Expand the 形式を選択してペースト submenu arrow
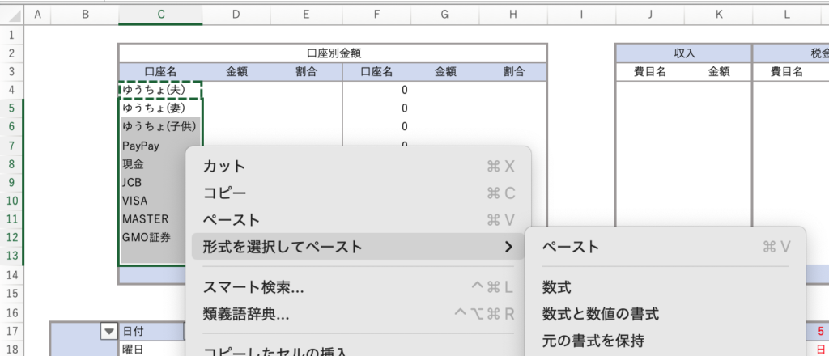 point(508,247)
